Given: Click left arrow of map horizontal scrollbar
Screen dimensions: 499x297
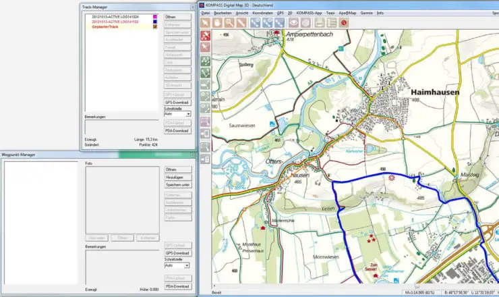Looking at the screenshot, I should [214, 286].
